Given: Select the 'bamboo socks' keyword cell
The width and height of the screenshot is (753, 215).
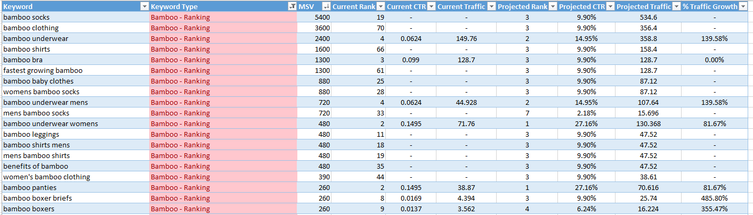Looking at the screenshot, I should 27,17.
